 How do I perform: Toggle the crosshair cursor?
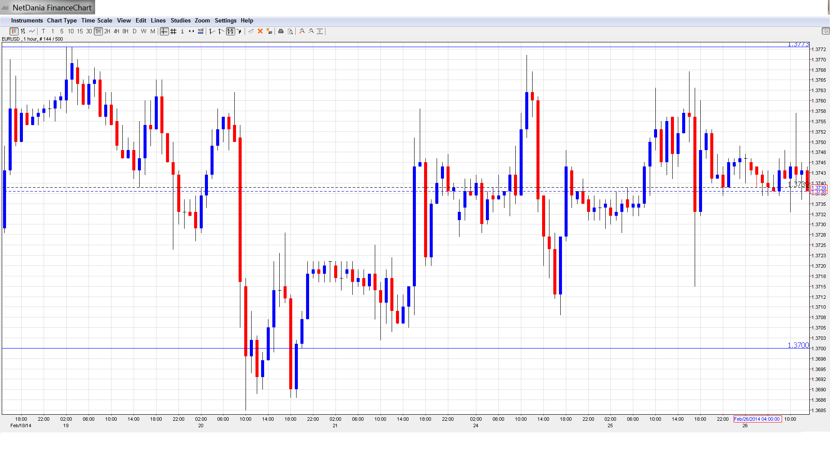[x=164, y=31]
